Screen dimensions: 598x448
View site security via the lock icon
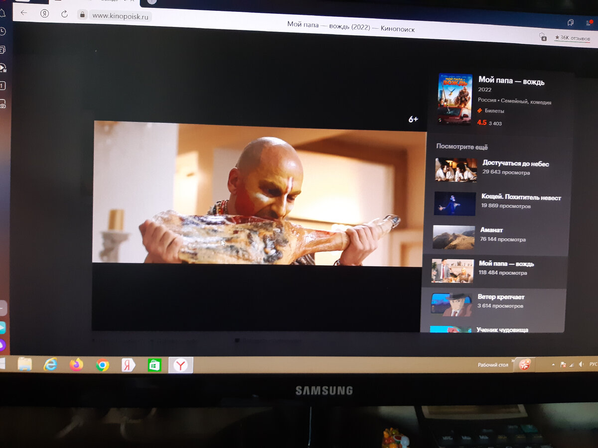click(x=82, y=15)
